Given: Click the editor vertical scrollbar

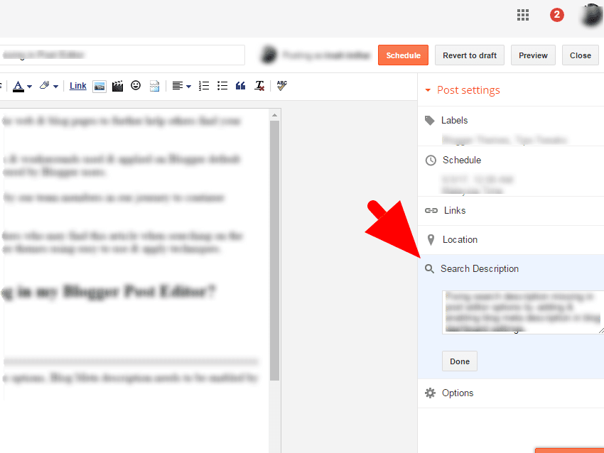Looking at the screenshot, I should (x=275, y=250).
